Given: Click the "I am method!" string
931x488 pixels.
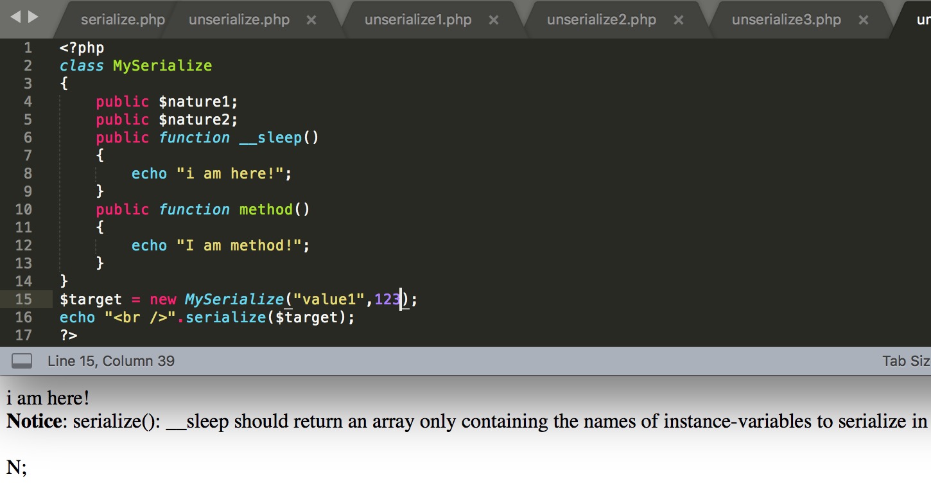Looking at the screenshot, I should point(239,245).
